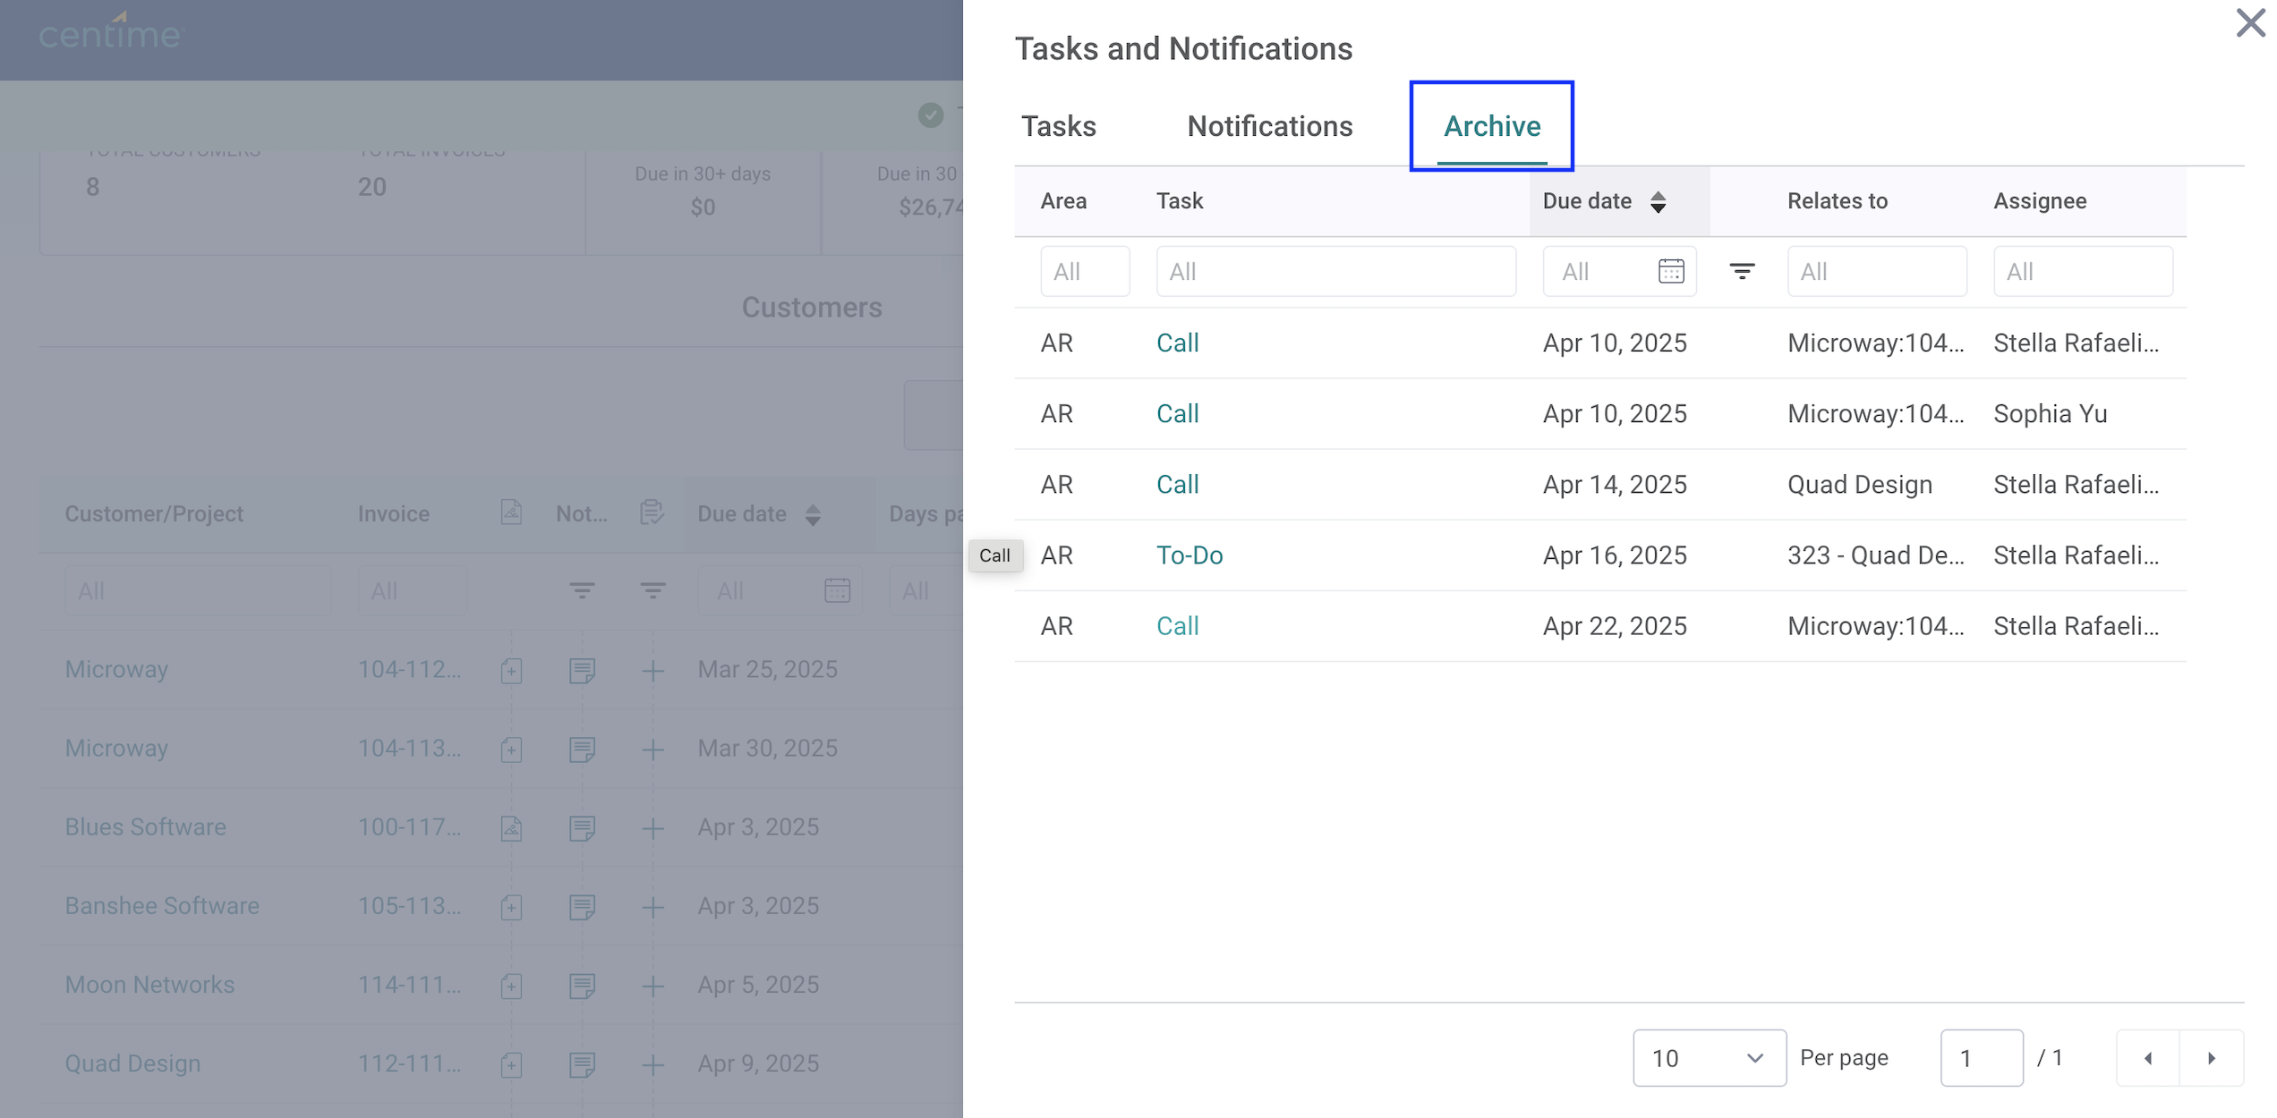This screenshot has height=1118, width=2277.
Task: Open invoice document icon for Blues Software
Action: [x=511, y=828]
